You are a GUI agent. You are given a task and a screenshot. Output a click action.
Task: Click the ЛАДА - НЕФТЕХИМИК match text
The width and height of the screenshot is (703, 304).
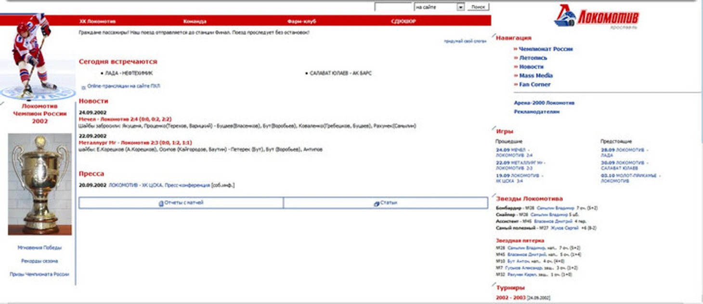click(x=129, y=74)
